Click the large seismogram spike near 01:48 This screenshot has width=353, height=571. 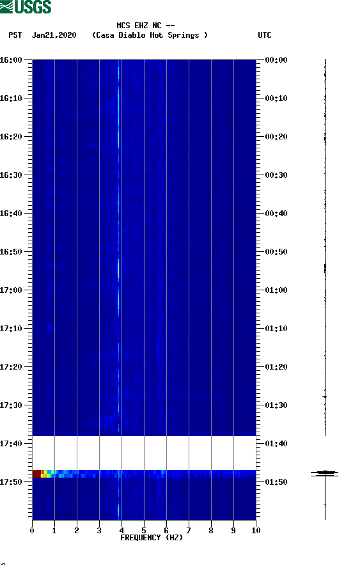325,473
